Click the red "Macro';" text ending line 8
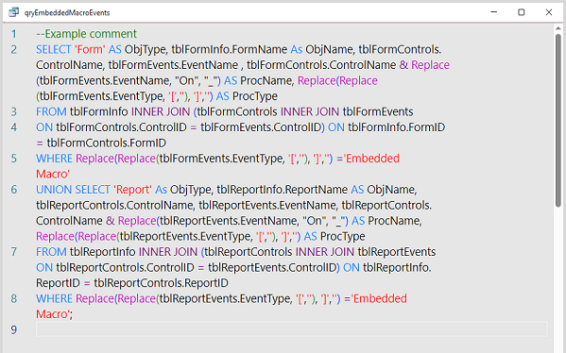Image resolution: width=566 pixels, height=353 pixels. click(54, 314)
